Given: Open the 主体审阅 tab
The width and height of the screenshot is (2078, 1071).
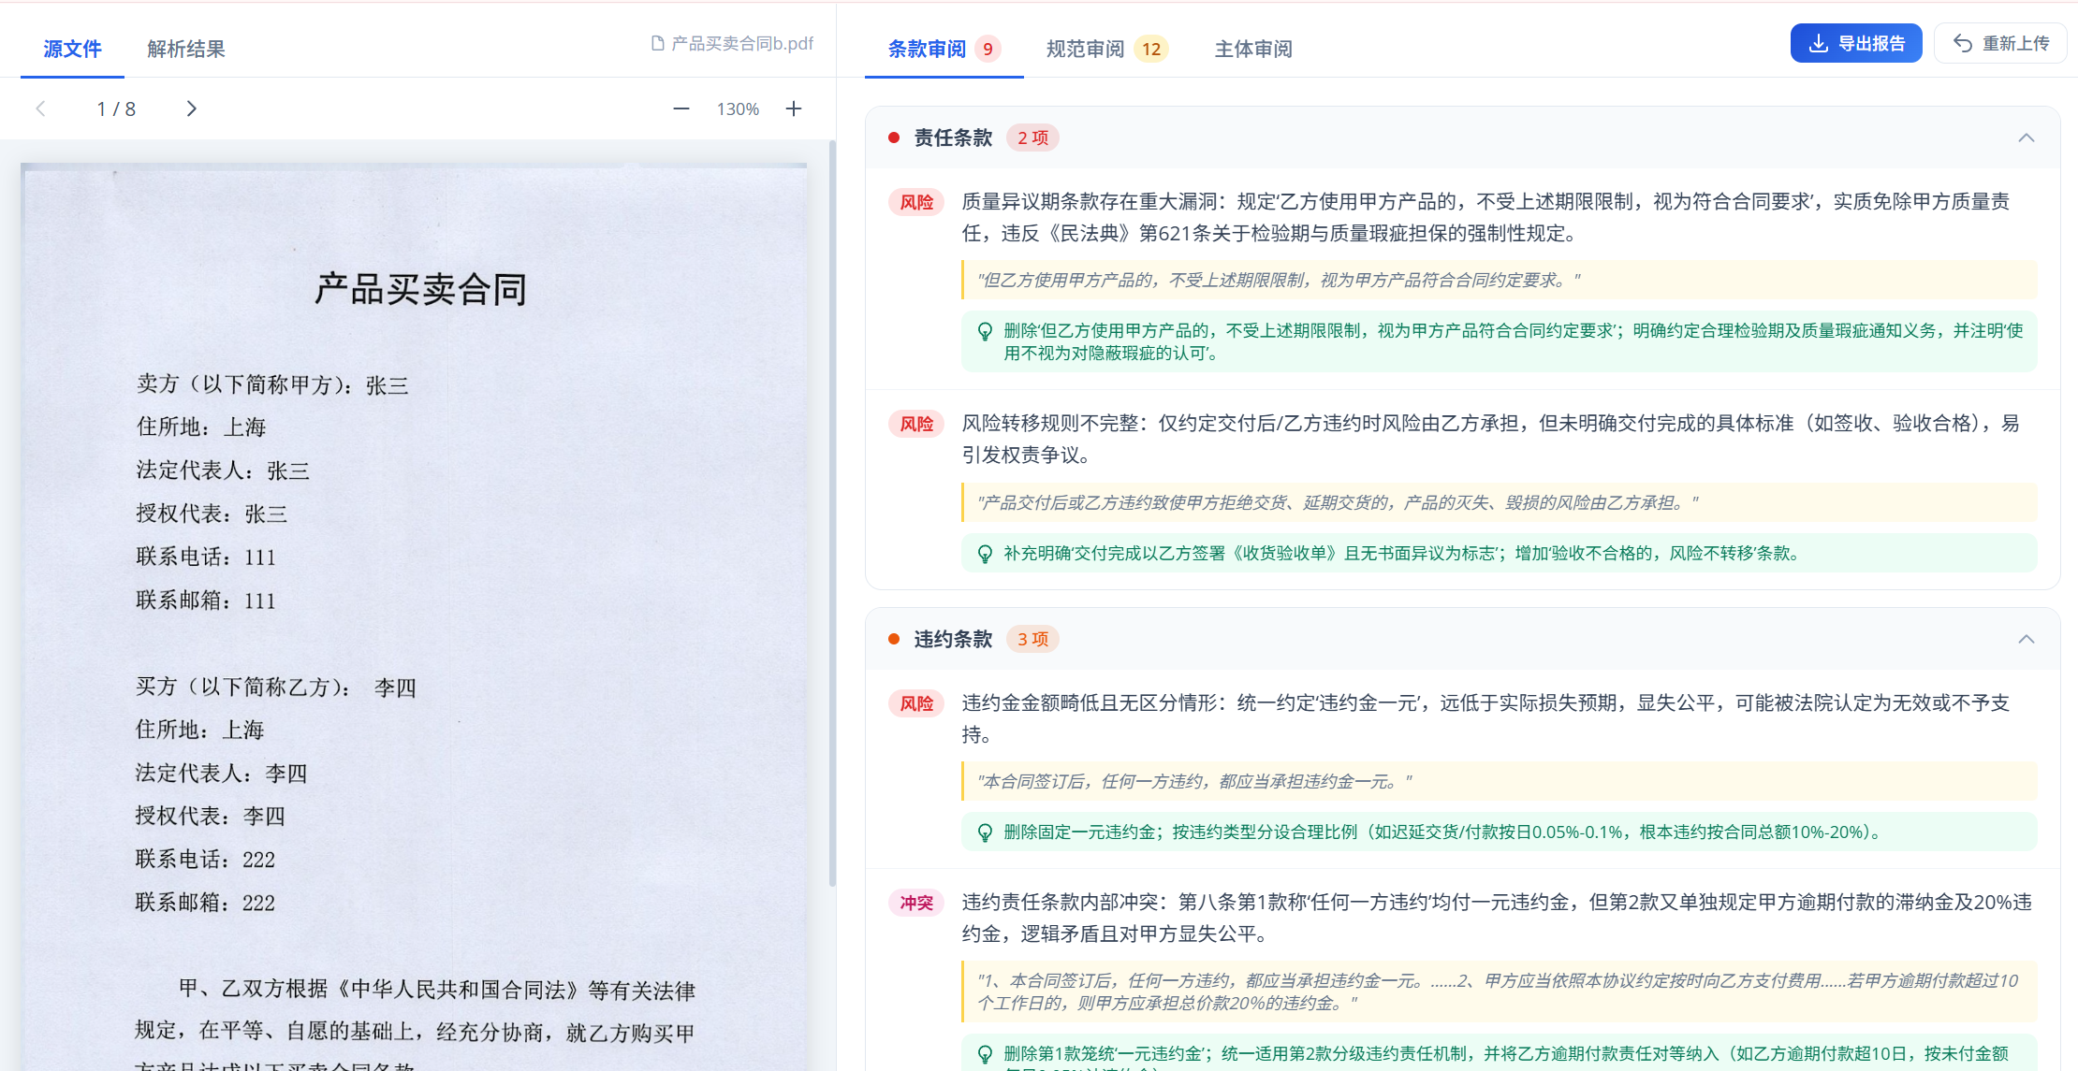Looking at the screenshot, I should pyautogui.click(x=1252, y=49).
